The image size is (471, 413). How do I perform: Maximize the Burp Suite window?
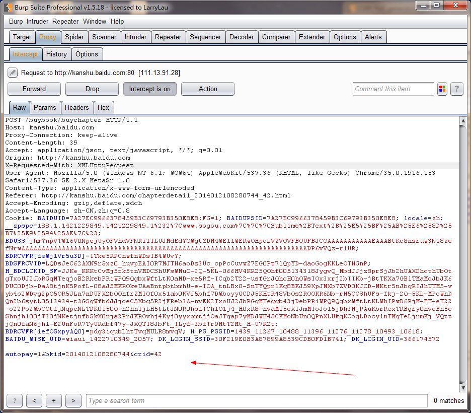point(437,6)
